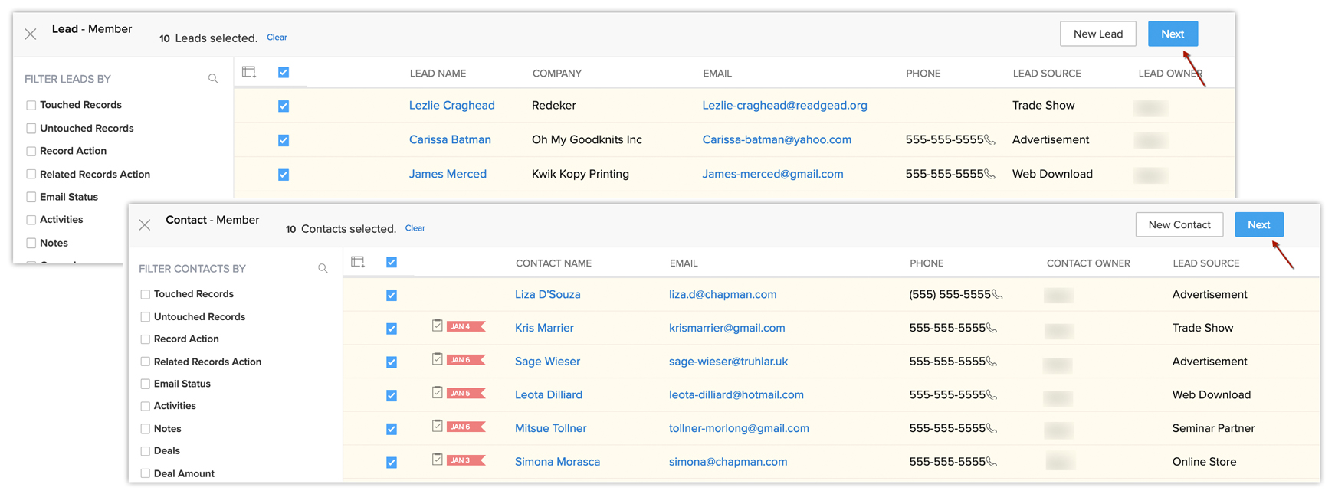
Task: Click Next in the Contact dialog
Action: click(x=1258, y=224)
